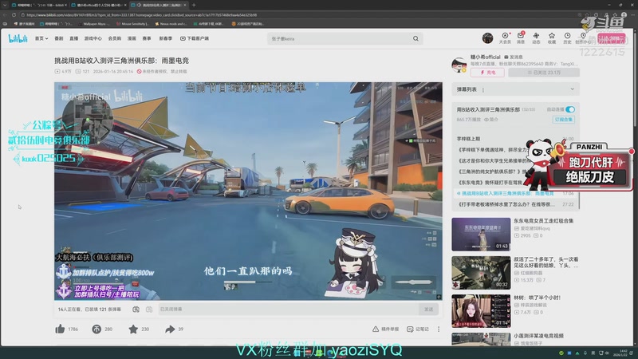Click the 已关注 23.1万 follow button

pos(544,73)
